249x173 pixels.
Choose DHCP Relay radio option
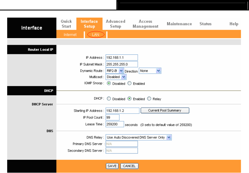pos(149,99)
